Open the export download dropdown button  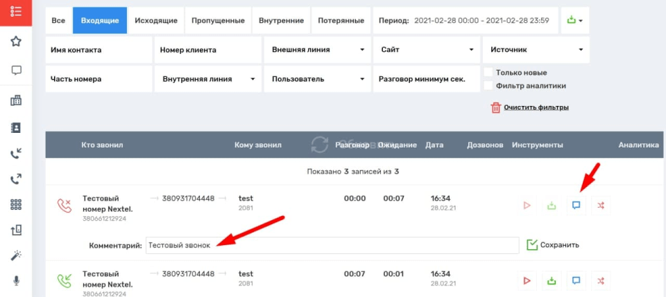click(x=574, y=21)
